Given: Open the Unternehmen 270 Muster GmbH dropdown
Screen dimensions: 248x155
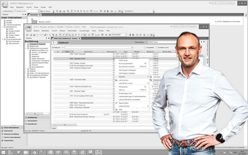Looking at the screenshot, I should tap(39, 11).
